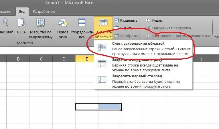
Task: Click Synchronous Scrolling (Синхронная прокрутка)
Action: pyautogui.click(x=168, y=28)
